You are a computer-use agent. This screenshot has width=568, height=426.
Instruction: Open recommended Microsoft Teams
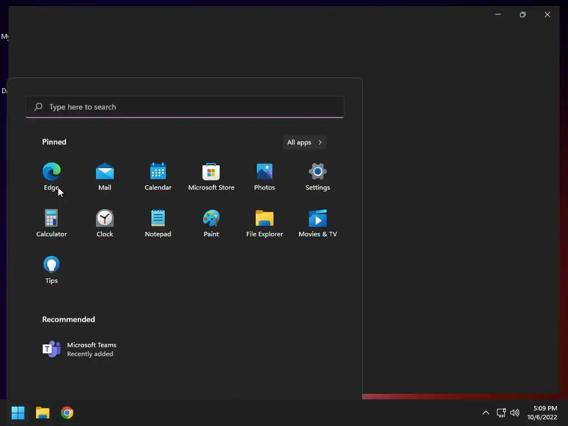pyautogui.click(x=80, y=349)
